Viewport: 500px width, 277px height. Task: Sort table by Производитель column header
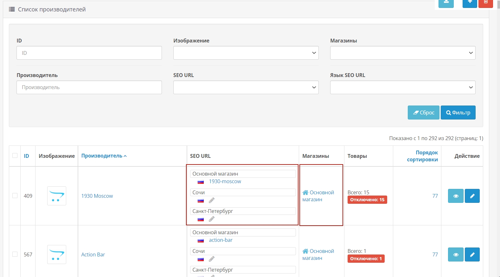102,156
